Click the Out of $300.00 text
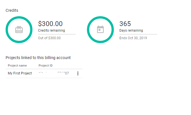The height and width of the screenshot is (115, 191). (49, 38)
